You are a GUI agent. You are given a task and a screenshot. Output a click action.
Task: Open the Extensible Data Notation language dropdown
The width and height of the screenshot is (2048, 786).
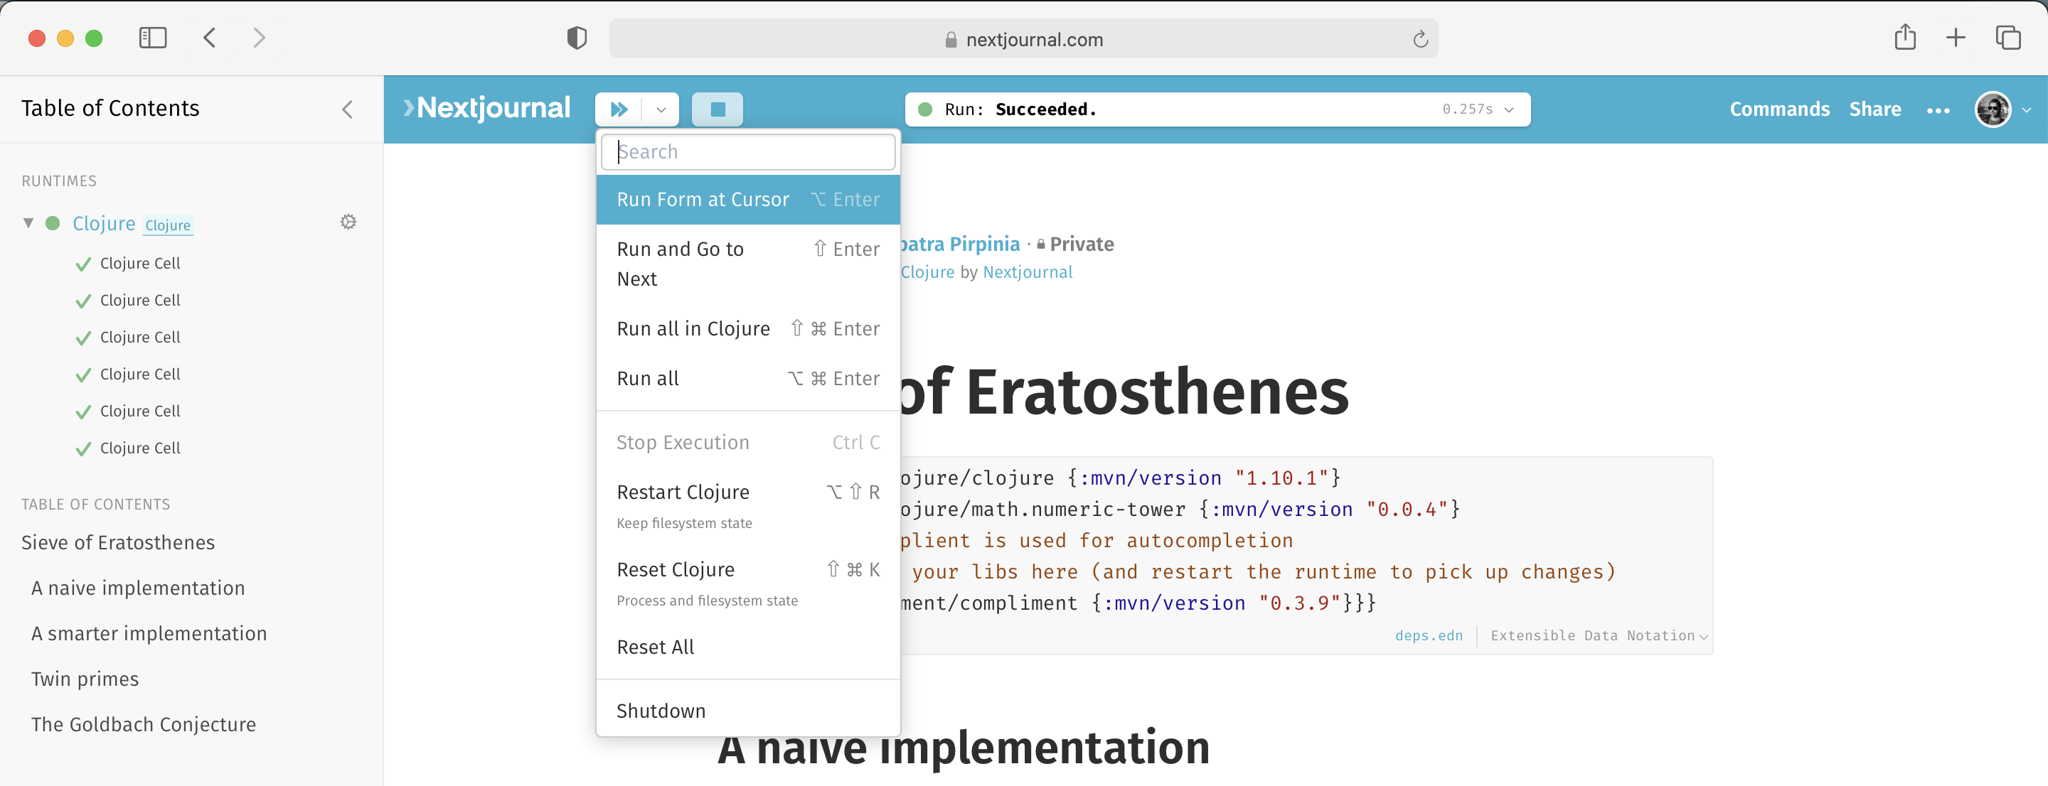pyautogui.click(x=1599, y=636)
